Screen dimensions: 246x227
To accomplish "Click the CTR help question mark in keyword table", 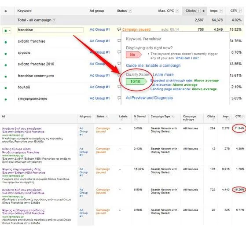I will point(239,11).
